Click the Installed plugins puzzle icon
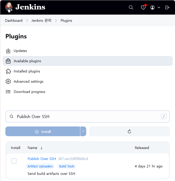 point(8,71)
